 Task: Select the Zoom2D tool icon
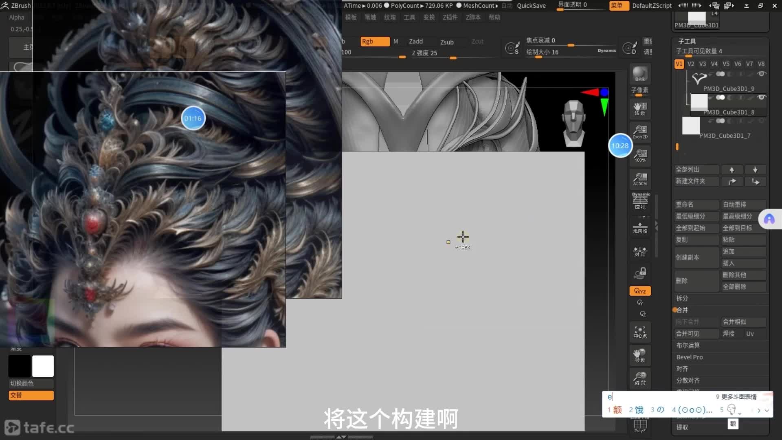click(x=640, y=132)
